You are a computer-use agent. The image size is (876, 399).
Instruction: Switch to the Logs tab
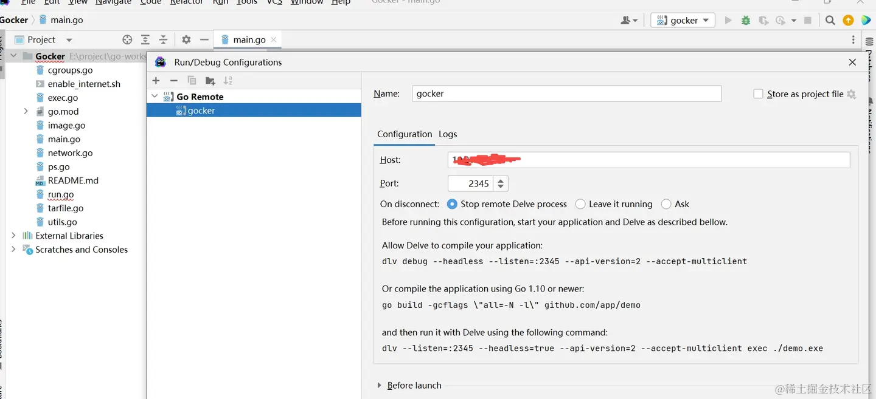tap(448, 134)
